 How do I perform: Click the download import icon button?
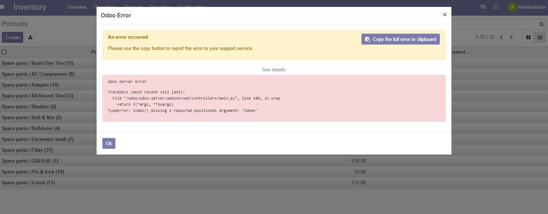[x=30, y=37]
